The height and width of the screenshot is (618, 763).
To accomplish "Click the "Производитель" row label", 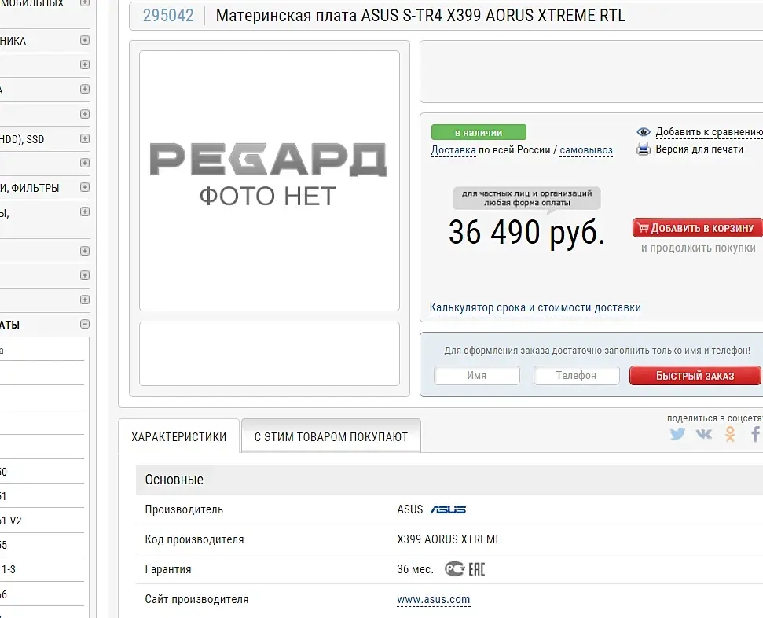I will pyautogui.click(x=184, y=509).
